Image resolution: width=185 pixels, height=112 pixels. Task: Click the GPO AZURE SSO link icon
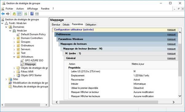click(x=22, y=60)
